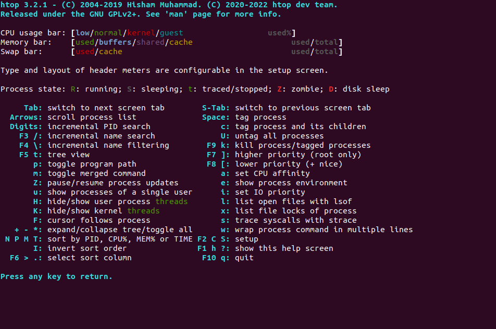Screen dimensions: 496x329
Task: Click 'higher priority (root only)' text
Action: click(x=298, y=155)
